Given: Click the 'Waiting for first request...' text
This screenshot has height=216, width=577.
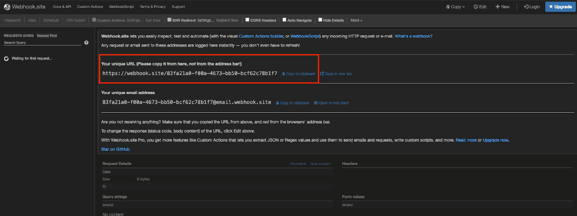Looking at the screenshot, I should [32, 59].
